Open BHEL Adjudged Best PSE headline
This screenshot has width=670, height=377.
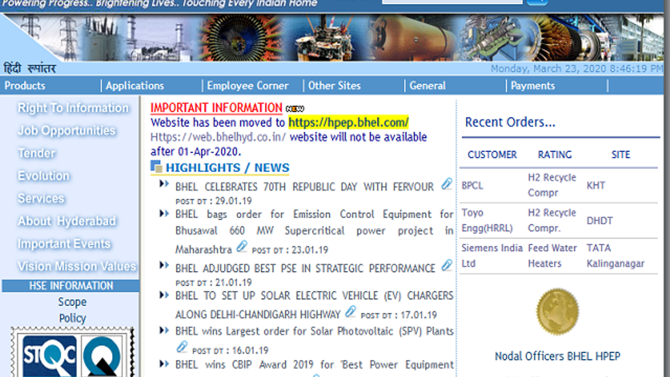(x=305, y=268)
